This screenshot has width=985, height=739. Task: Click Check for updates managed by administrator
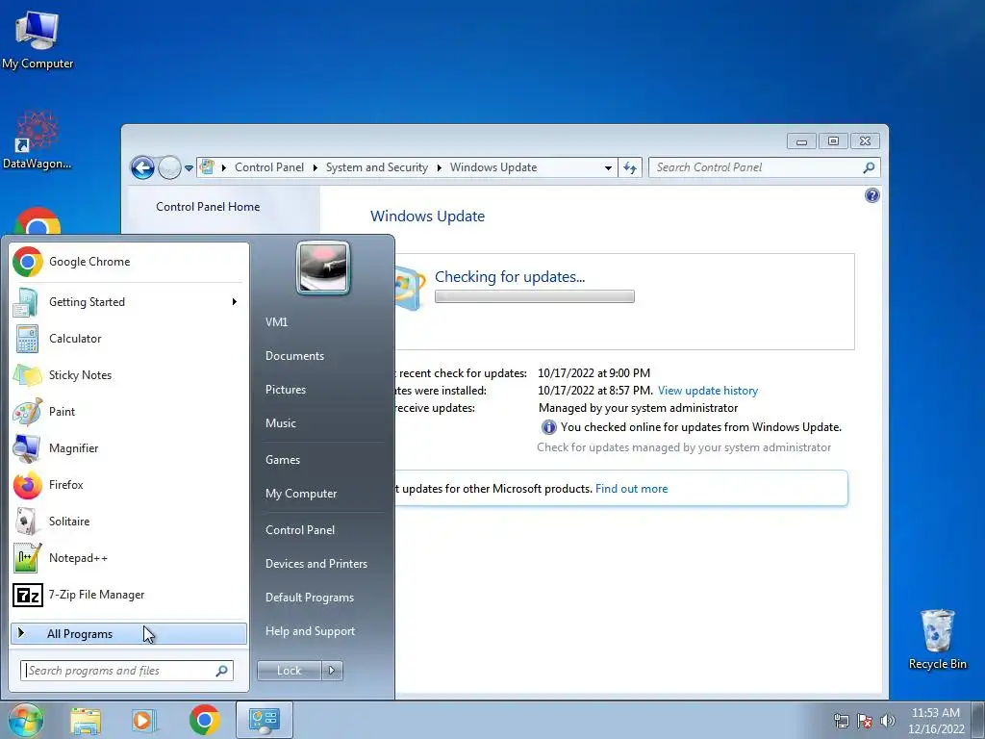(684, 447)
